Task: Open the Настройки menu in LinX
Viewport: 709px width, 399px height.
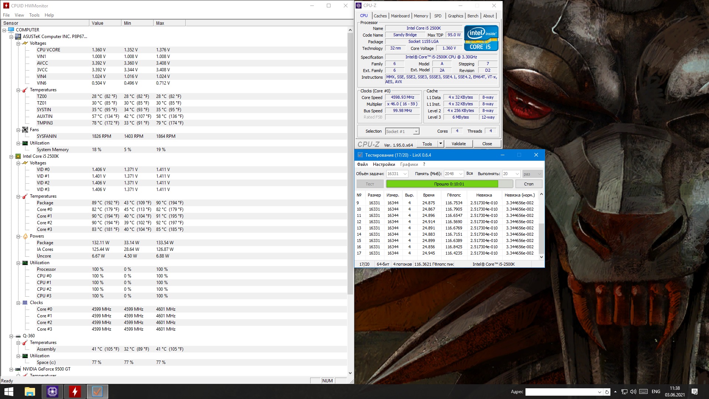Action: 384,164
